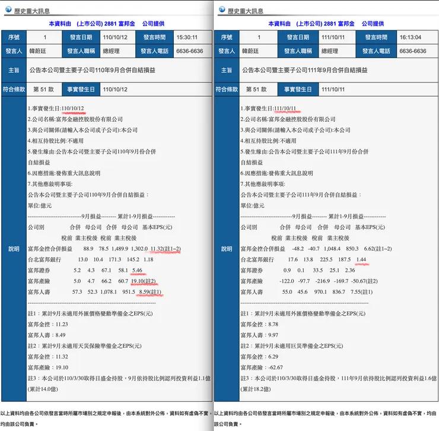Select right 富邦人壽 EPS value 7.55(註1)
The image size is (439, 431).
click(x=361, y=291)
